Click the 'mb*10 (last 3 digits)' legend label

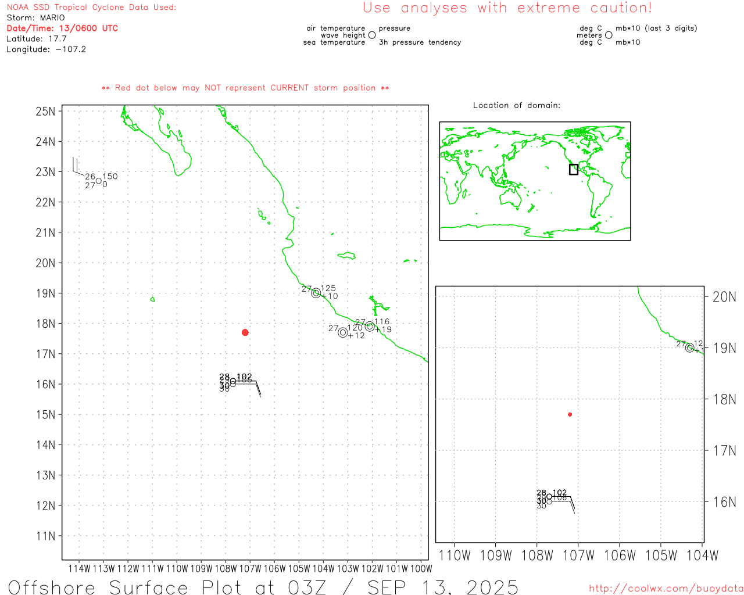click(x=656, y=28)
